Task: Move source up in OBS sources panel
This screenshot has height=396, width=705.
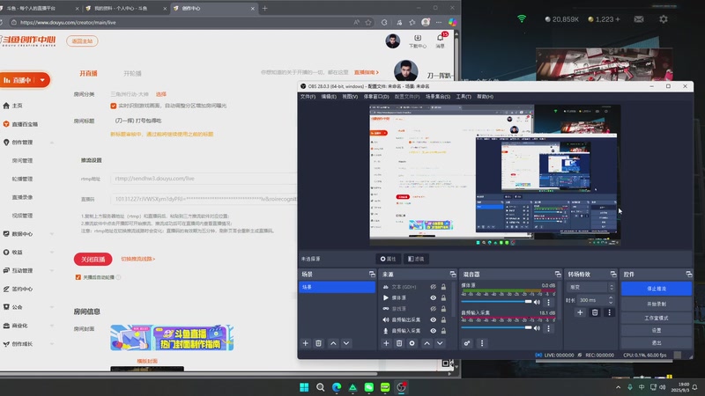Action: (427, 343)
